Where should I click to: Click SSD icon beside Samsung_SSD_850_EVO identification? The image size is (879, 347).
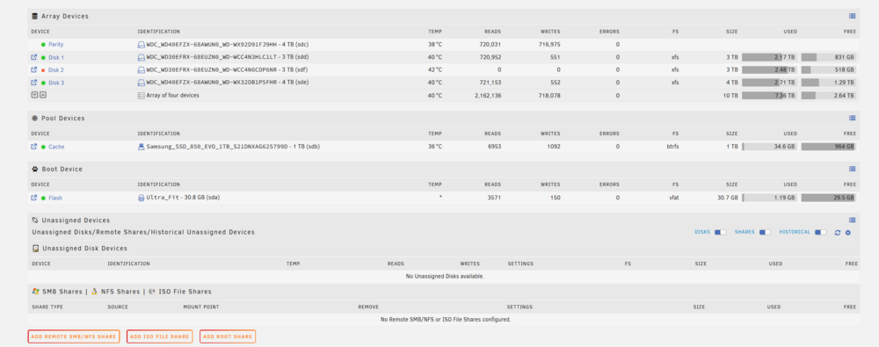pos(142,147)
